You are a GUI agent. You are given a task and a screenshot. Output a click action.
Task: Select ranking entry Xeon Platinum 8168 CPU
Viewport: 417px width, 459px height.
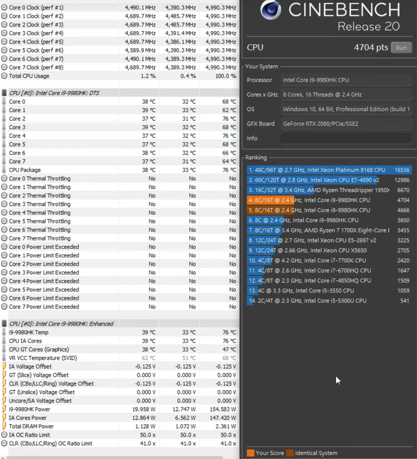[329, 170]
